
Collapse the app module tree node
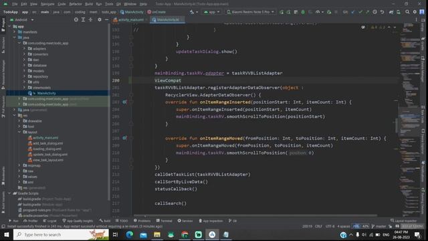coord(9,27)
